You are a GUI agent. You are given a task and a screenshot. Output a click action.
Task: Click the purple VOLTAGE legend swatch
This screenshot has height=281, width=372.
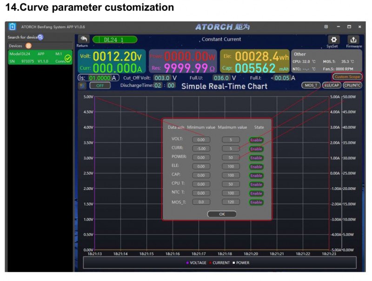pos(187,263)
